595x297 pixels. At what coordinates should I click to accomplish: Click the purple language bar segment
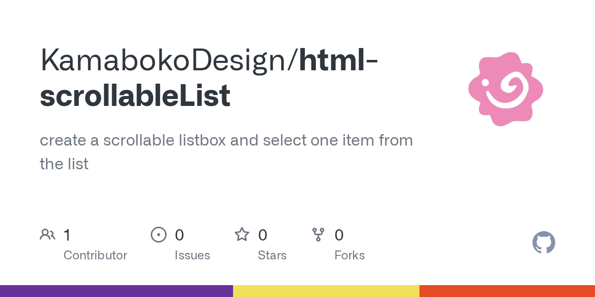[x=117, y=291]
